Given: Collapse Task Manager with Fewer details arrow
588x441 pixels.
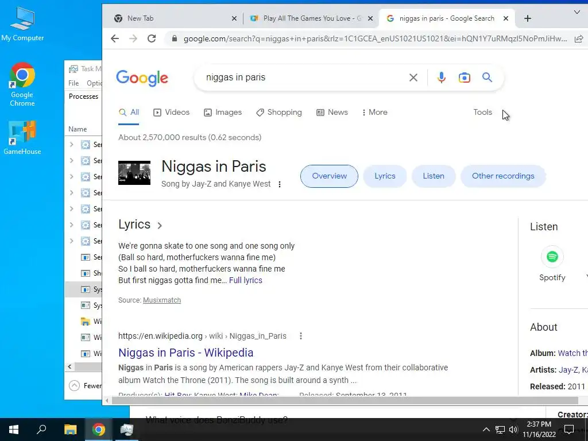Looking at the screenshot, I should point(75,385).
